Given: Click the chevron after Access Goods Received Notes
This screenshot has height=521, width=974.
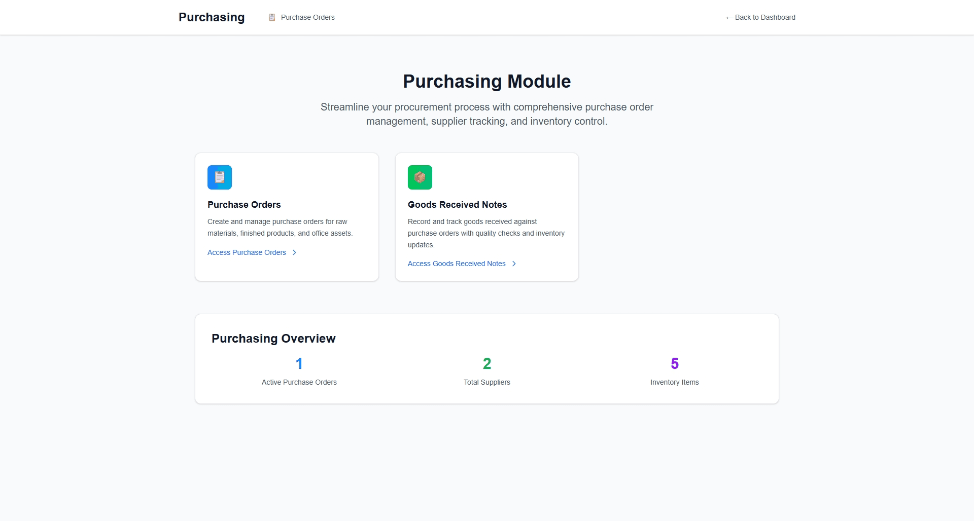Looking at the screenshot, I should (x=513, y=264).
